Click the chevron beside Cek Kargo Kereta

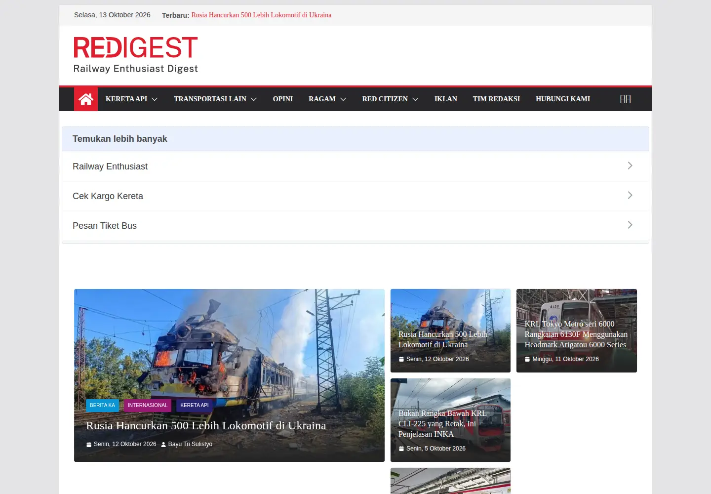click(x=630, y=195)
